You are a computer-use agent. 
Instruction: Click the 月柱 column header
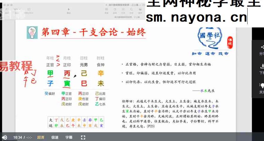coord(67,58)
